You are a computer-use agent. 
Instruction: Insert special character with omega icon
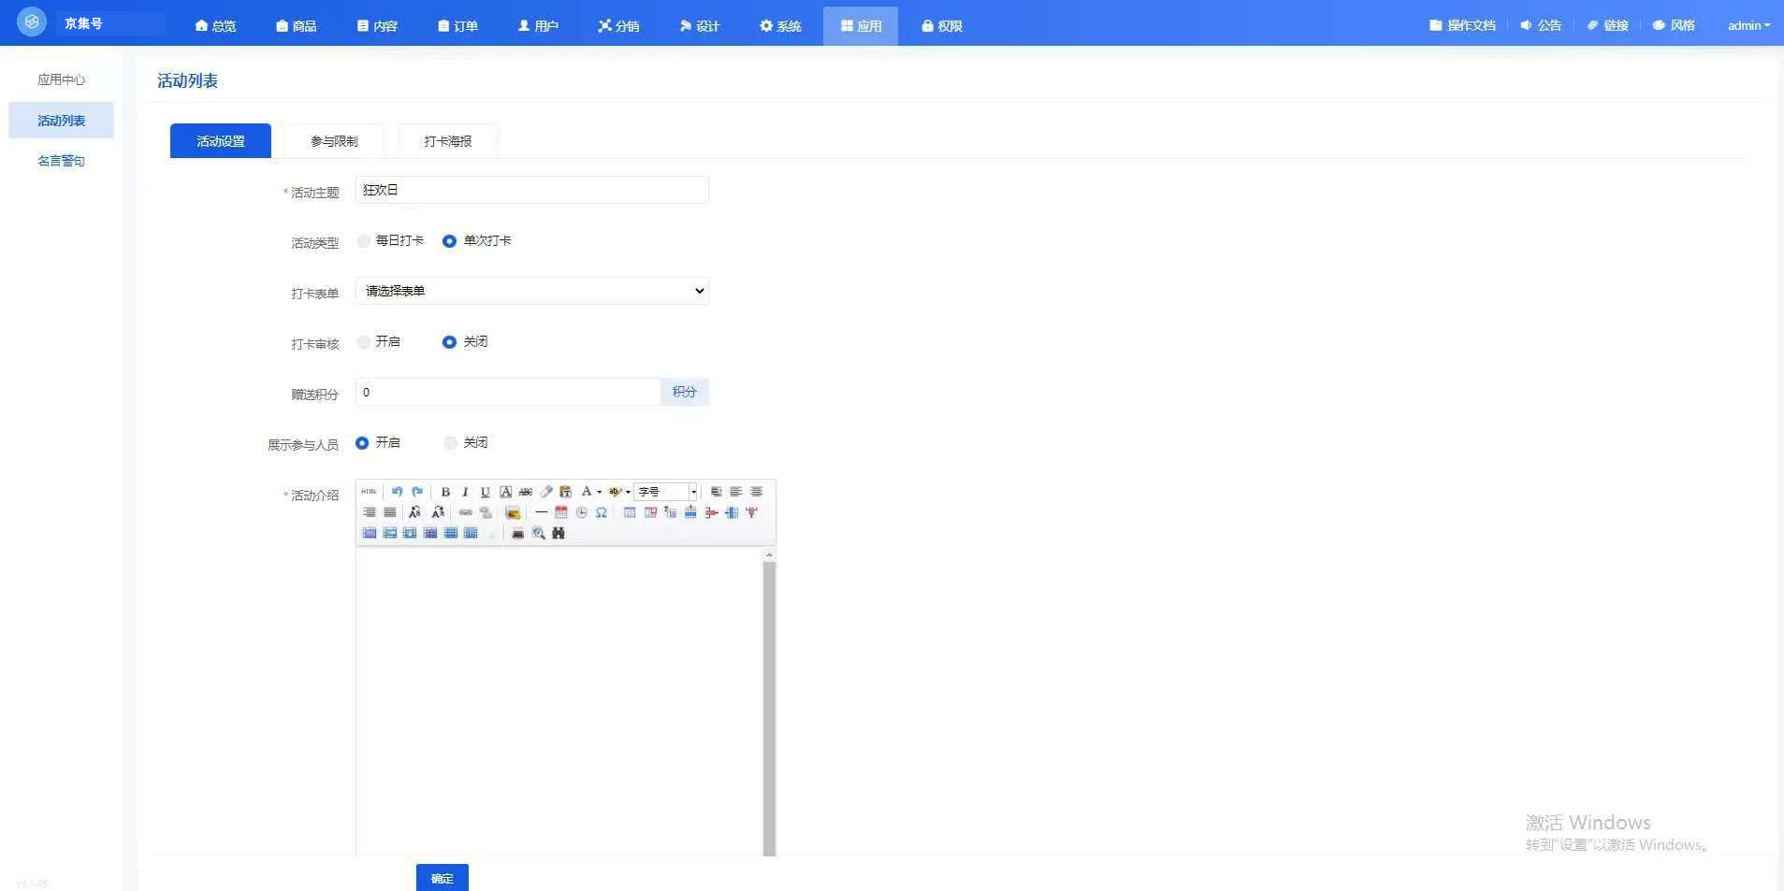coord(602,512)
